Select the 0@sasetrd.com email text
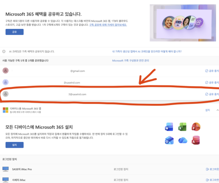 (77, 94)
